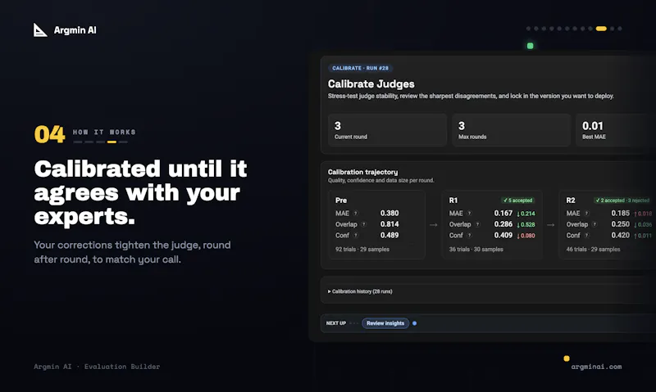Click the R1 Conf change 0.080

tap(526, 236)
